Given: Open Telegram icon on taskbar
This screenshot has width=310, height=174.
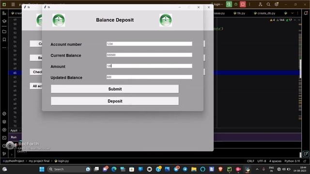Looking at the screenshot, I should [185, 169].
